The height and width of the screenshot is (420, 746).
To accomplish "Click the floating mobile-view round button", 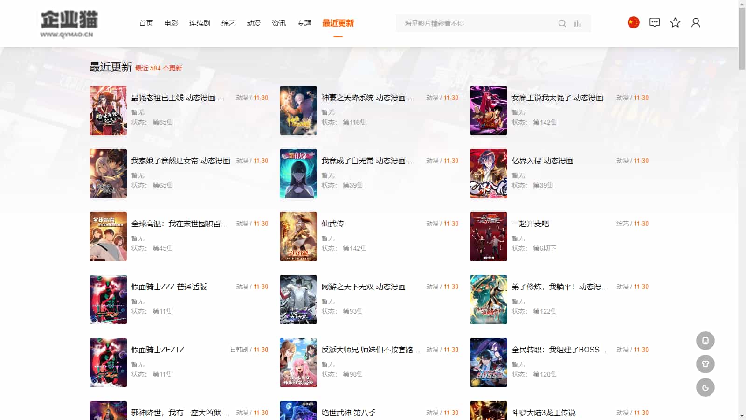I will click(x=705, y=341).
